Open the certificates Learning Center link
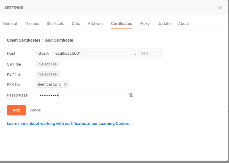 point(68,124)
